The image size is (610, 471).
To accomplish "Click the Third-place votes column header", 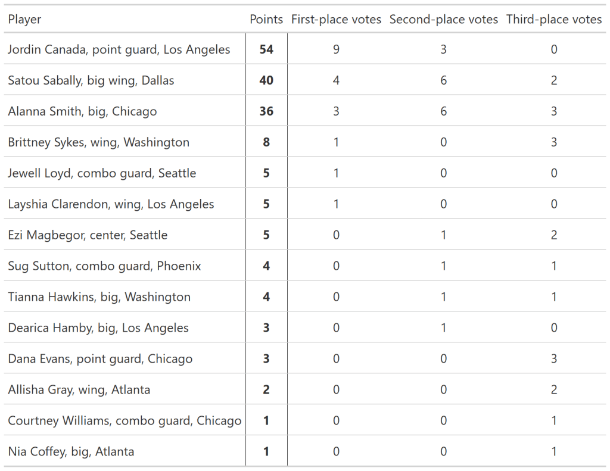I will (x=554, y=20).
